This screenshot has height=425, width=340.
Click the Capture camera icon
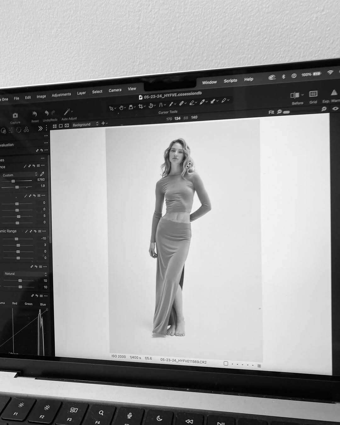point(15,116)
